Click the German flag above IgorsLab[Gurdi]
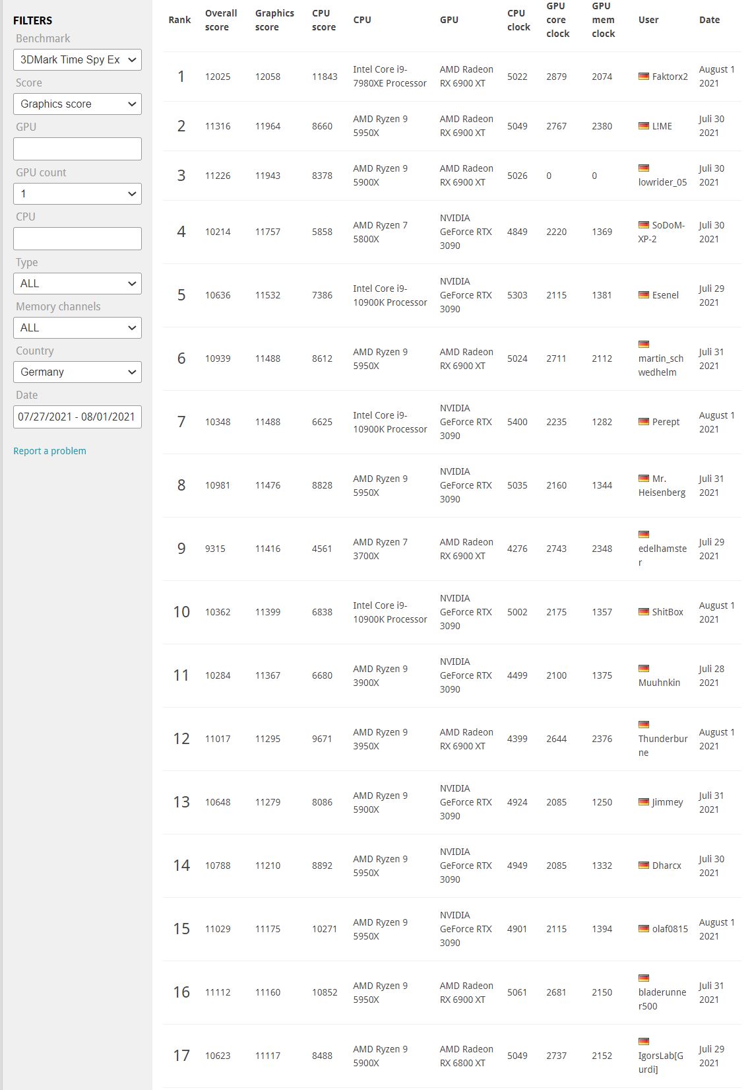 click(x=644, y=1041)
